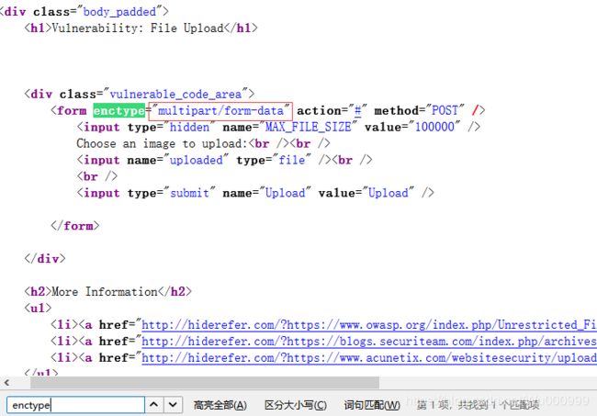Click the "body_padded" class value
Viewport: 597px width, 416px height.
point(119,12)
